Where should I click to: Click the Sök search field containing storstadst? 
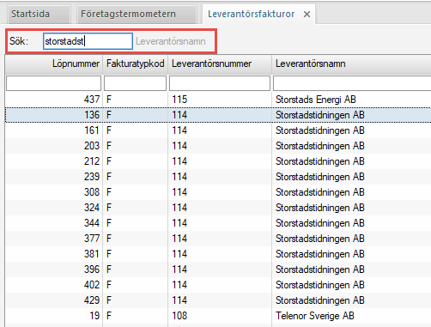[88, 41]
